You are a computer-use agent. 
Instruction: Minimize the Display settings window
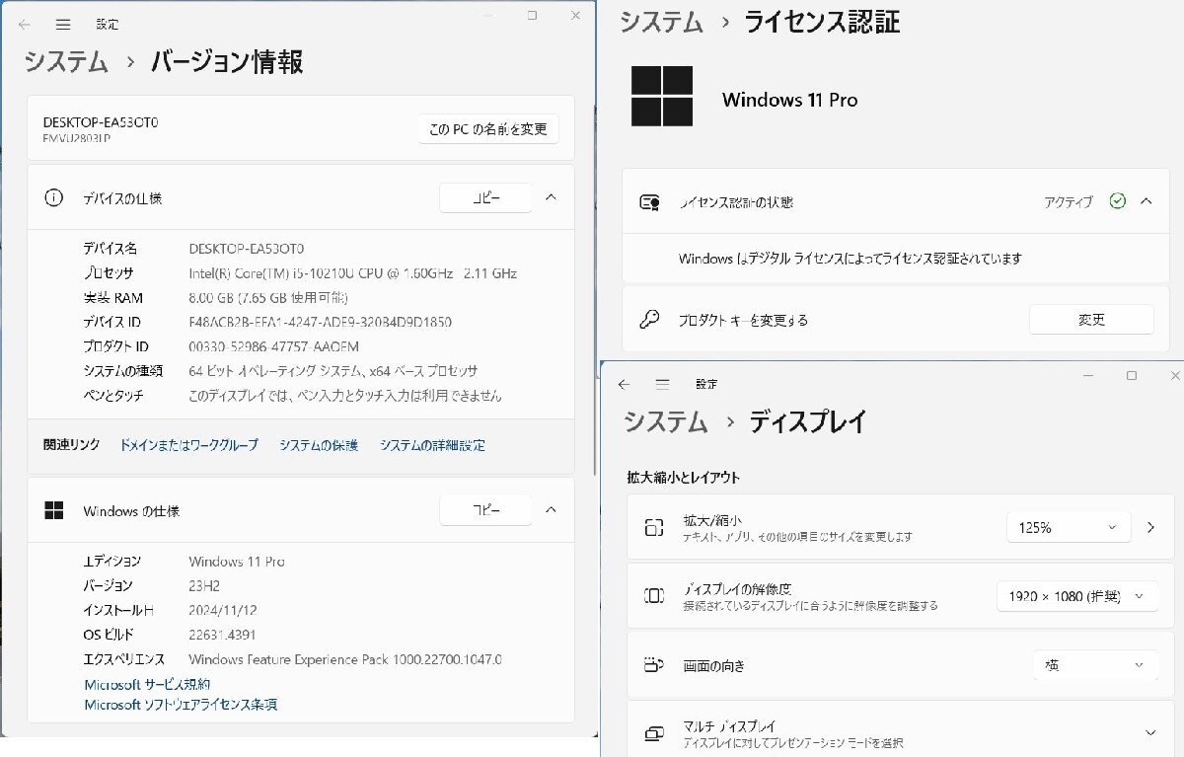(1088, 376)
